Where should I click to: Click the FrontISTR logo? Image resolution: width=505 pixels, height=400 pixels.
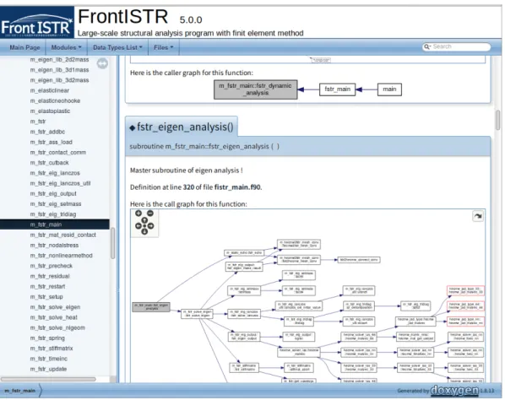36,22
